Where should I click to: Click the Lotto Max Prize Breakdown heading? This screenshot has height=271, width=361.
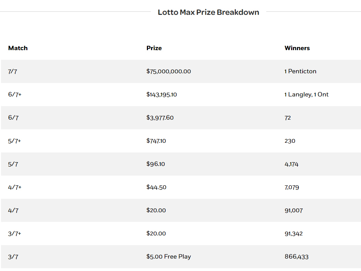click(x=208, y=12)
